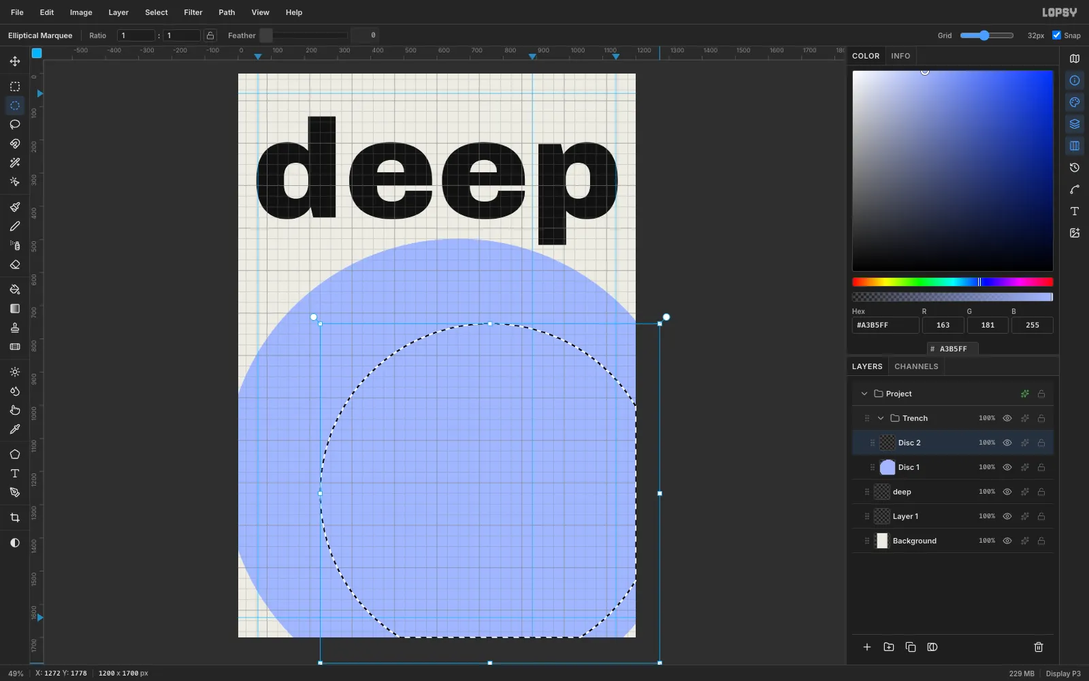Select the Eyedropper tool
Screen dimensions: 1089x681
click(x=15, y=429)
